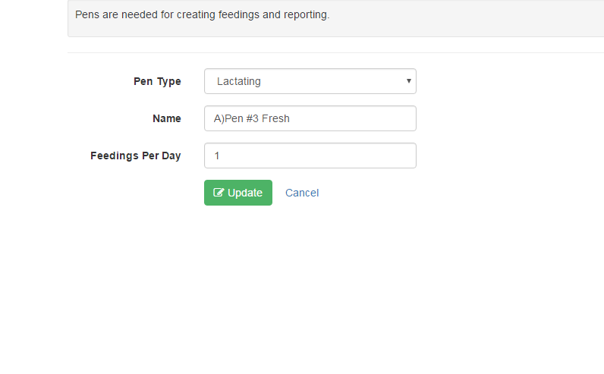604x374 pixels.
Task: Click the Name field label
Action: [167, 118]
